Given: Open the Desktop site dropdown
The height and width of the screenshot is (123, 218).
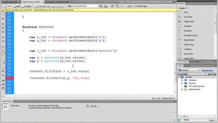Looking at the screenshot, I should point(189,70).
